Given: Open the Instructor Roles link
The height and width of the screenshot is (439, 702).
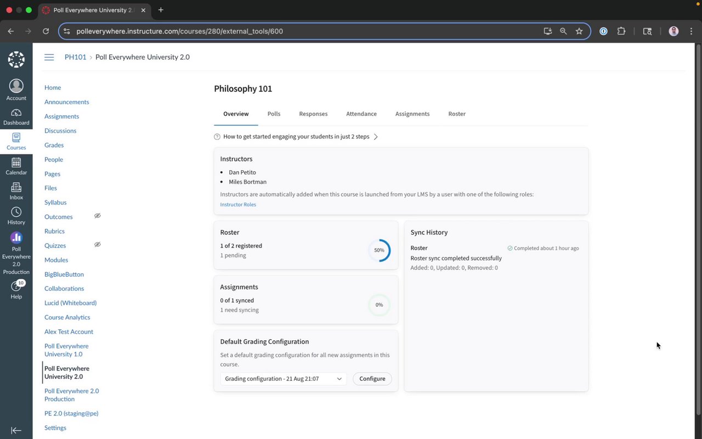Looking at the screenshot, I should 238,205.
